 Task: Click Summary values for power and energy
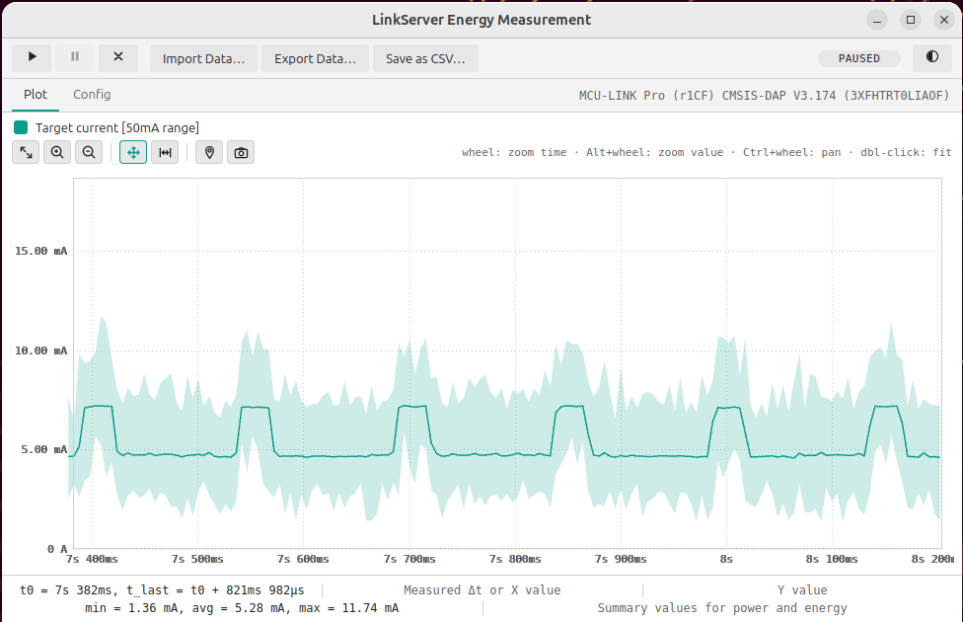pos(722,608)
